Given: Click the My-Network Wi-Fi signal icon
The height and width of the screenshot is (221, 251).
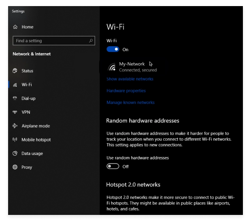Looking at the screenshot, I should click(x=112, y=67).
